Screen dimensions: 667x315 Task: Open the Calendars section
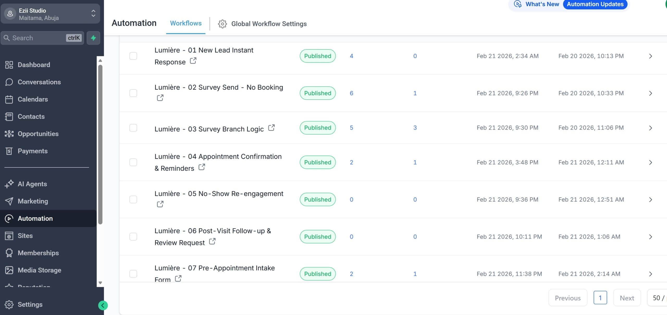click(x=32, y=99)
